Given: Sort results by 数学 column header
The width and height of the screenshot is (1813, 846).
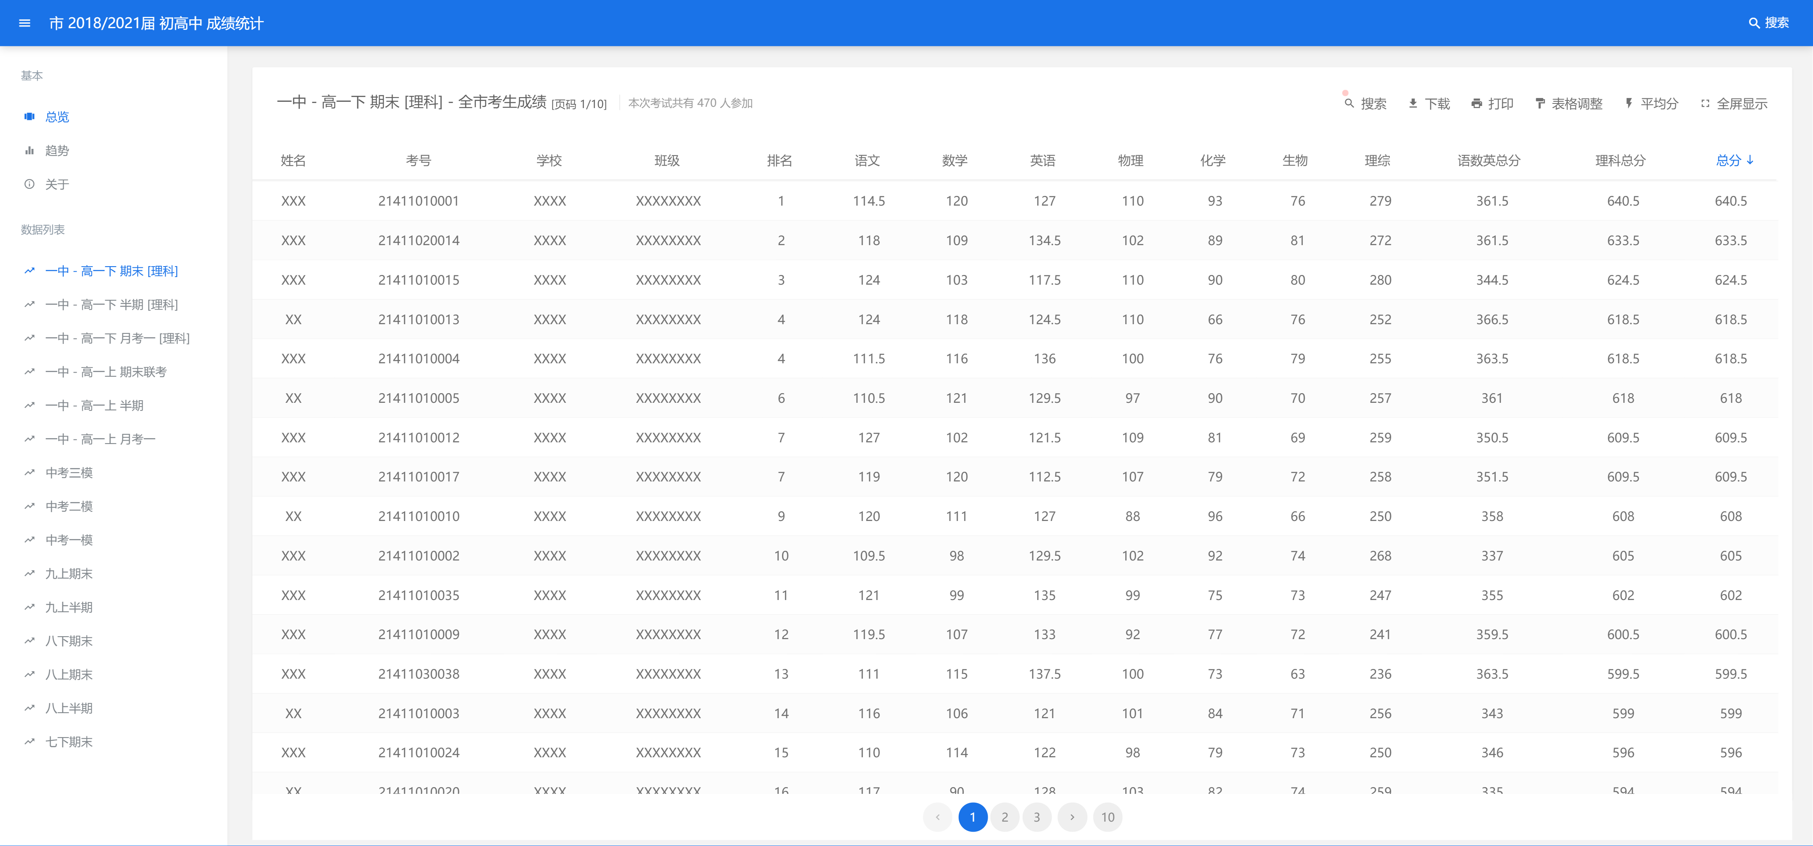Looking at the screenshot, I should 956,160.
